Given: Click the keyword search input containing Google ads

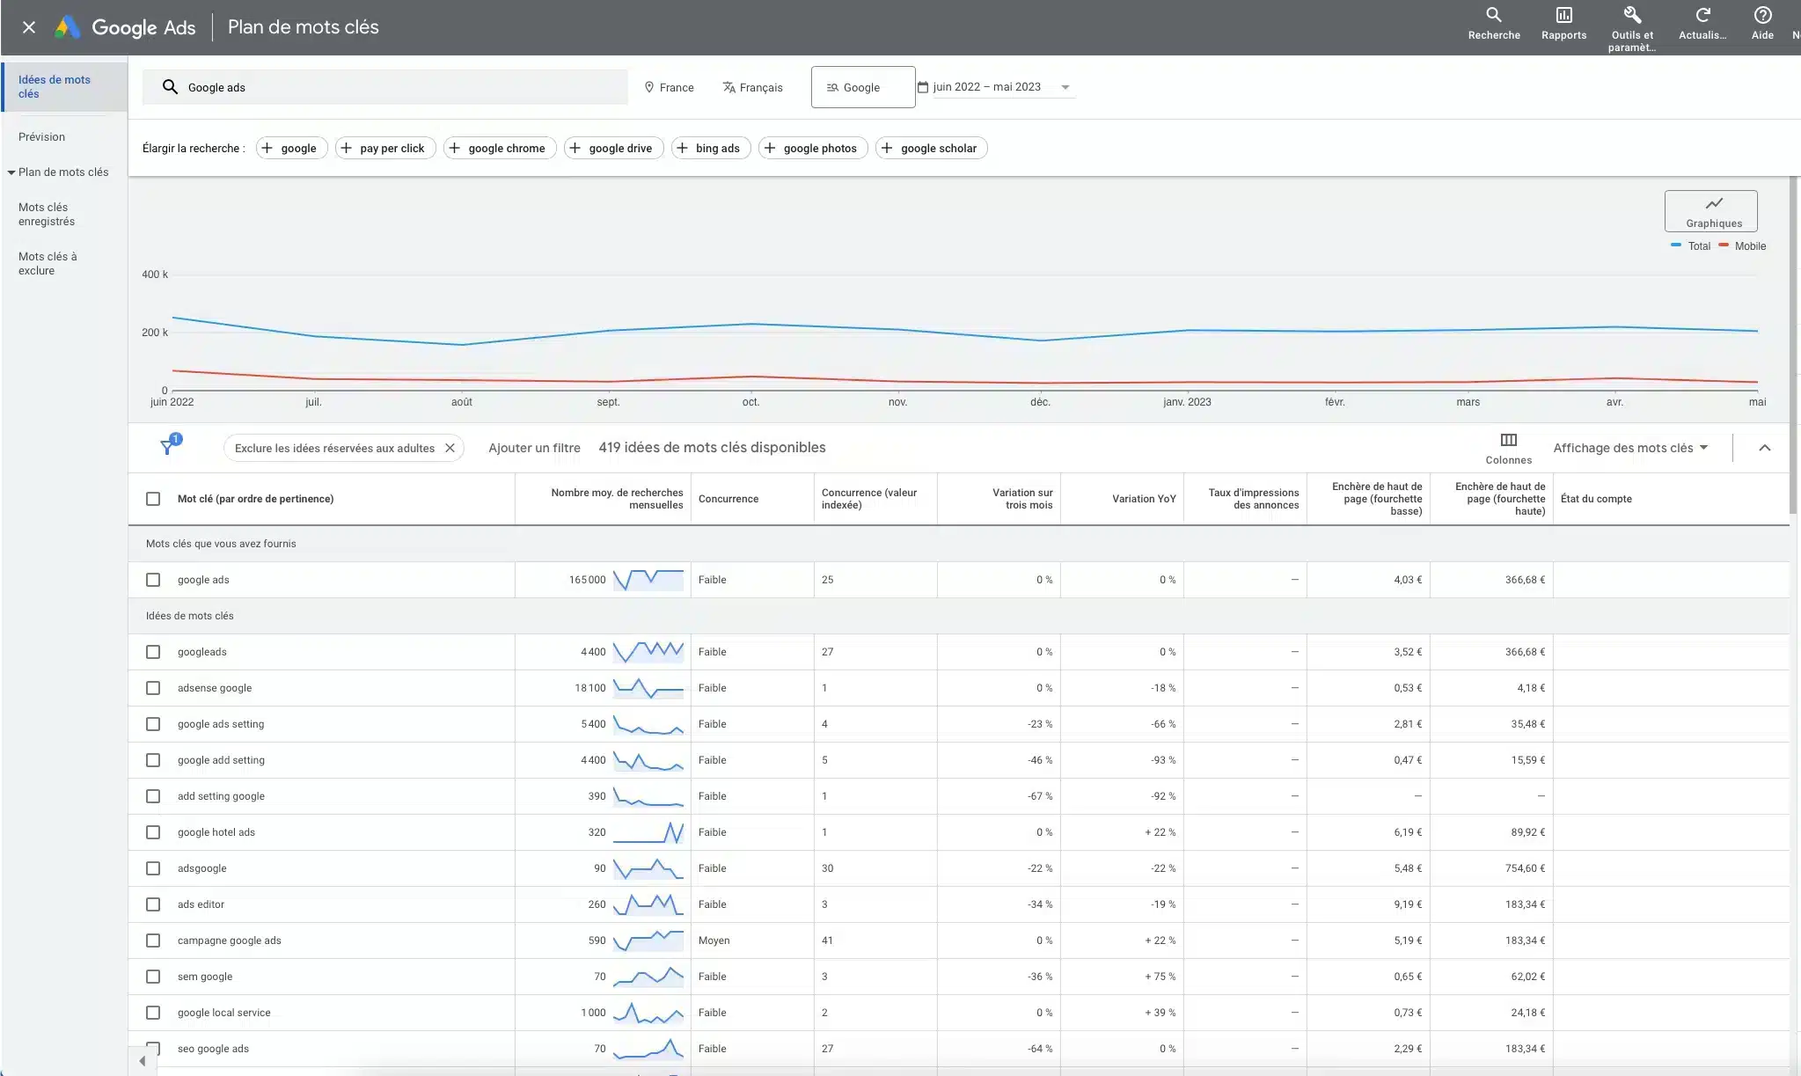Looking at the screenshot, I should tap(385, 86).
